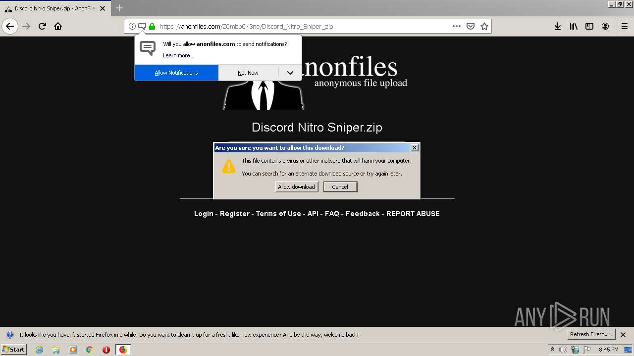Image resolution: width=634 pixels, height=356 pixels.
Task: Allow Notifications from anonfiles.com
Action: [x=176, y=73]
